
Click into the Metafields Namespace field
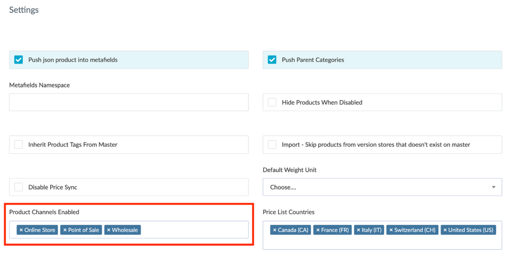pyautogui.click(x=128, y=103)
